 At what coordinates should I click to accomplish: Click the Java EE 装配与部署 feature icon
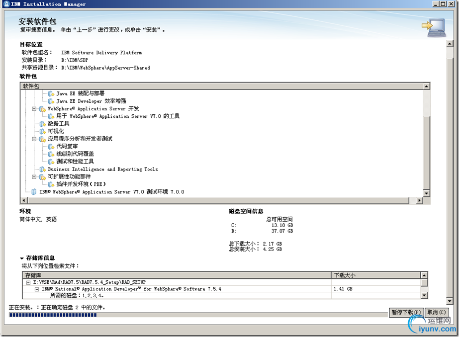(51, 93)
